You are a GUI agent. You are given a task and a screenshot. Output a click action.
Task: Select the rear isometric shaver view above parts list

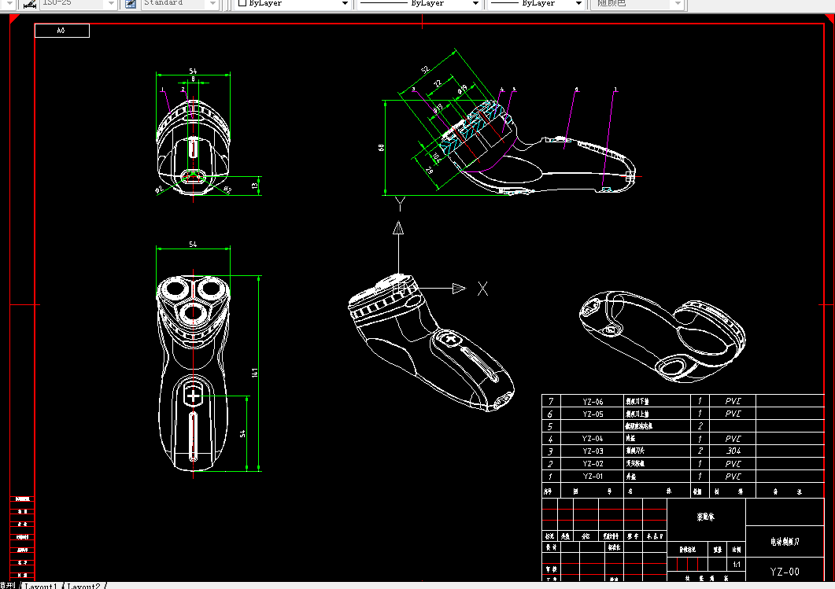662,337
